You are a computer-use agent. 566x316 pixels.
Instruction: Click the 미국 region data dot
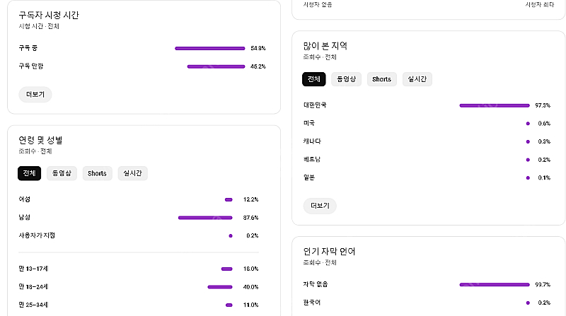tap(528, 124)
